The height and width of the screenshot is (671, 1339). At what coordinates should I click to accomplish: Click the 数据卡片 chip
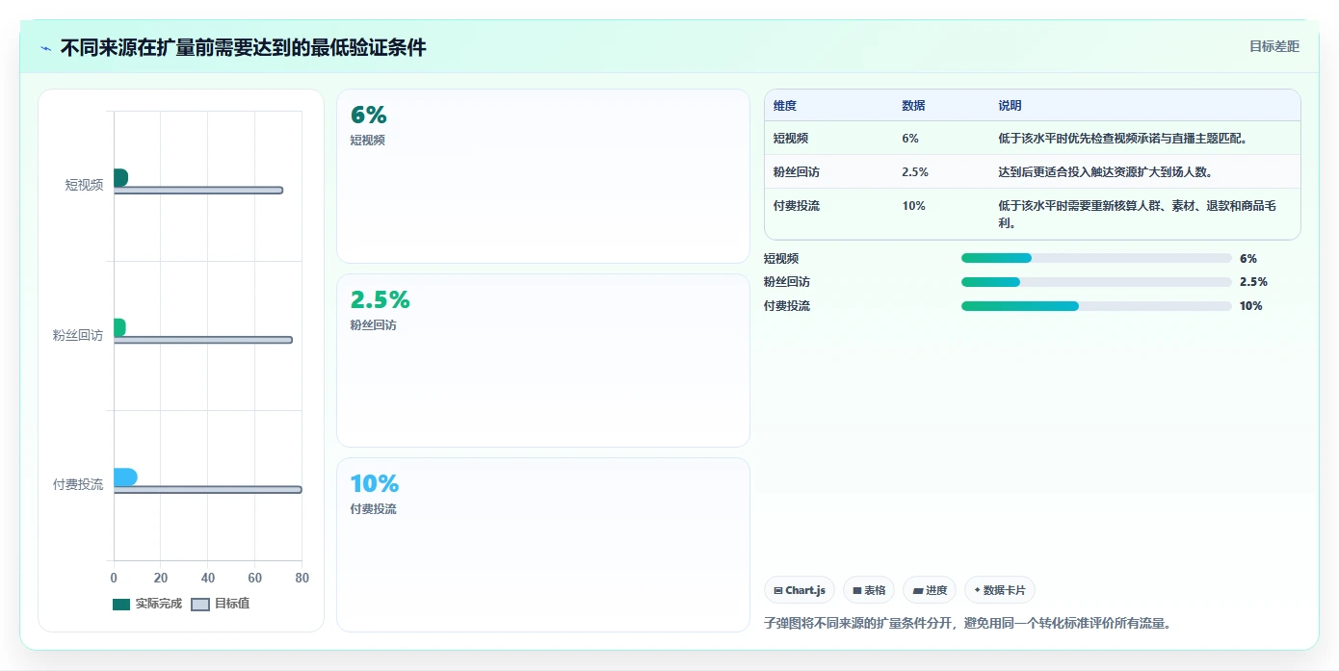[1000, 590]
